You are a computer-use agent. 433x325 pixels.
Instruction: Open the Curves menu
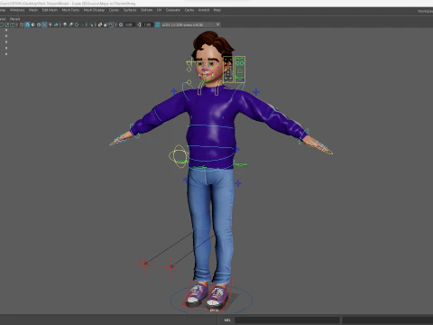tap(114, 10)
